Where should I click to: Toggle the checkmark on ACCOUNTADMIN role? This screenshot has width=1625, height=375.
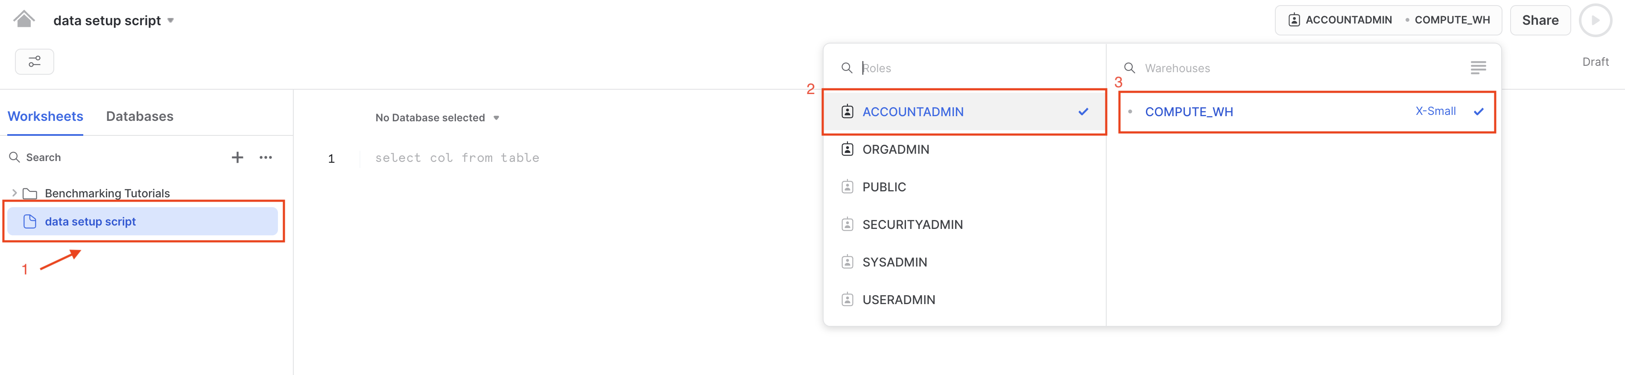coord(1084,112)
